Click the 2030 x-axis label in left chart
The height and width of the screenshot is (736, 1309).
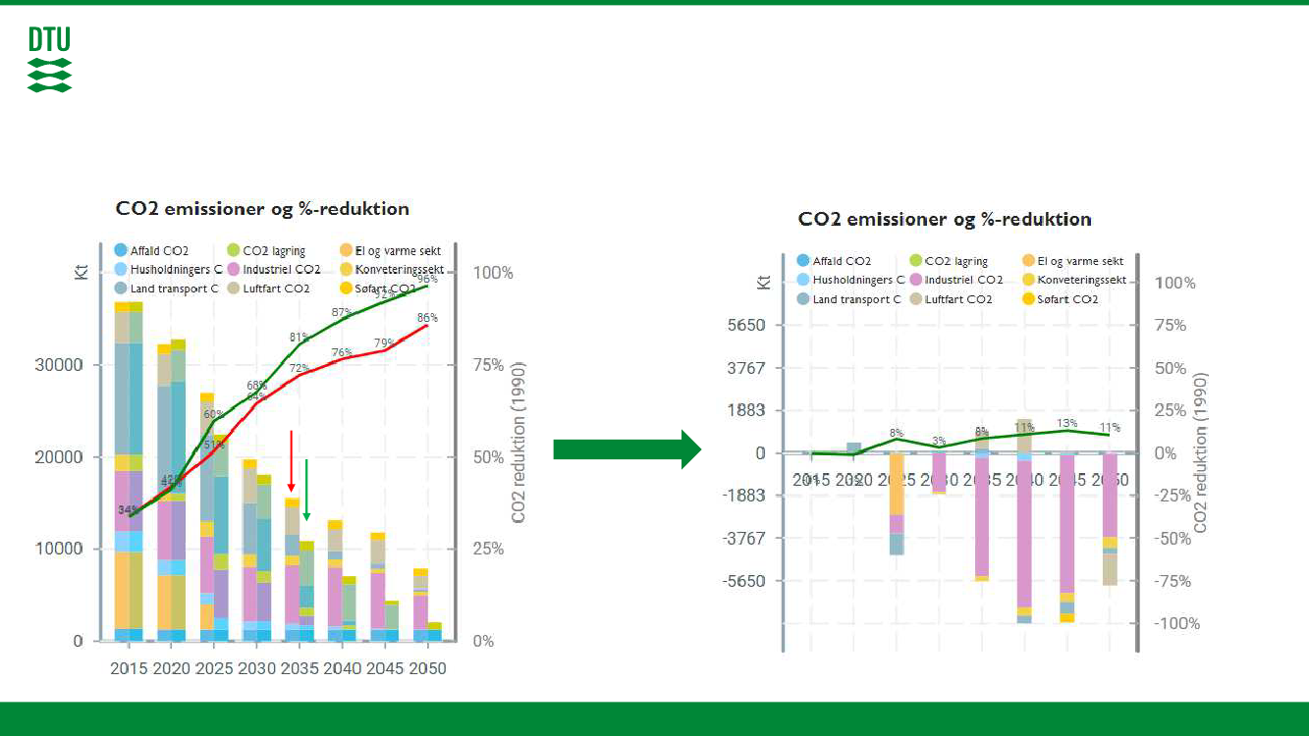(257, 669)
